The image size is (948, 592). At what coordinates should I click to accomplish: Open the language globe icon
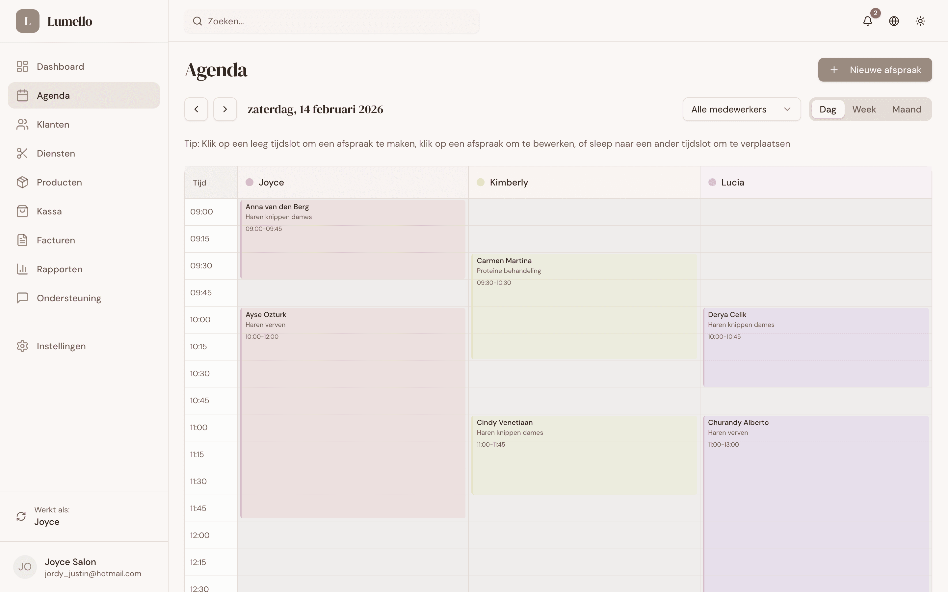click(x=894, y=21)
